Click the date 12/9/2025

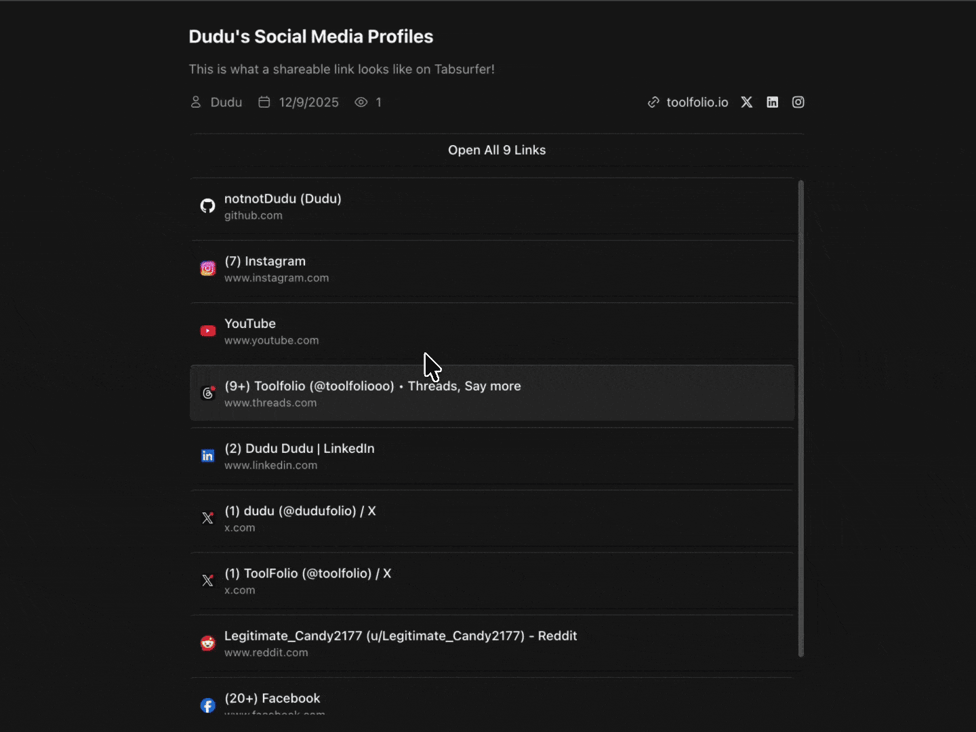309,102
